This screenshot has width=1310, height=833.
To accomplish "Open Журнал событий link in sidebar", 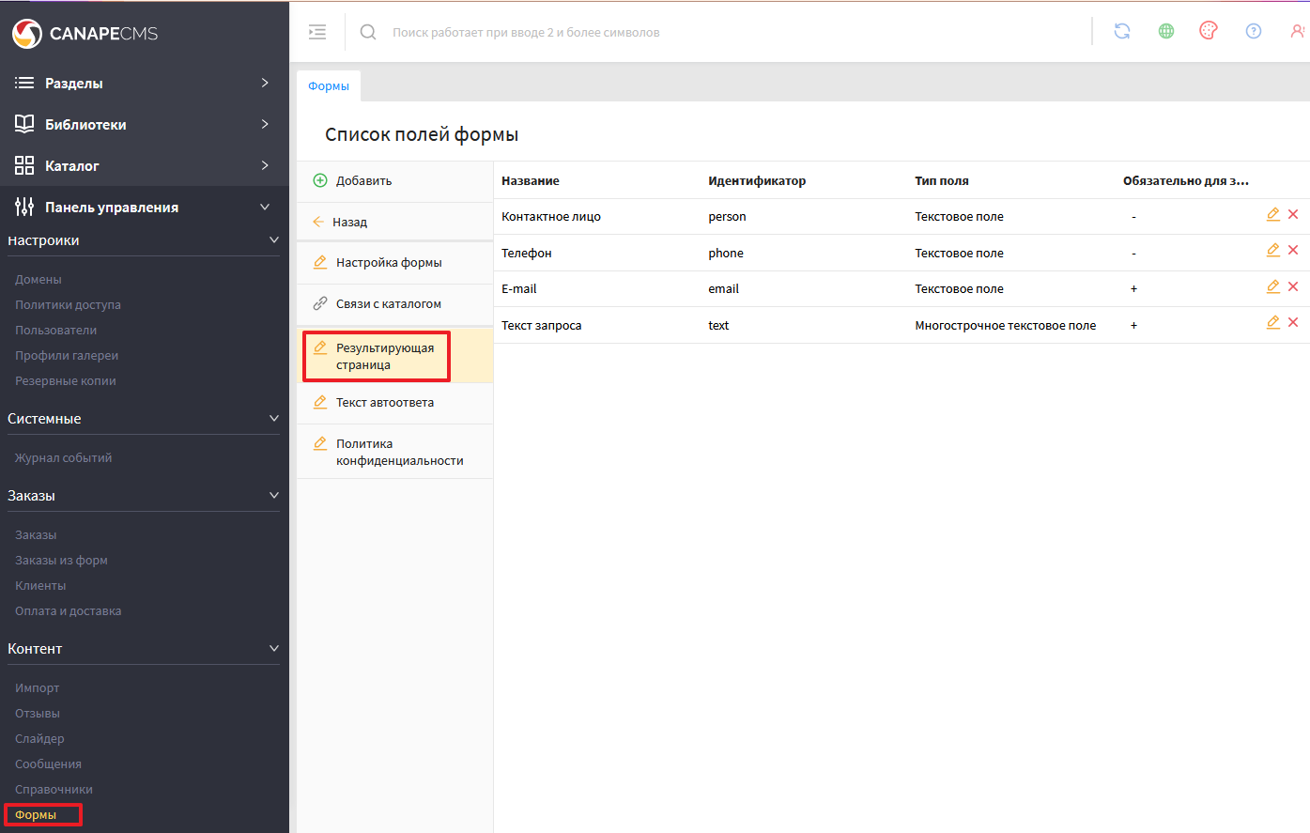I will tap(63, 458).
